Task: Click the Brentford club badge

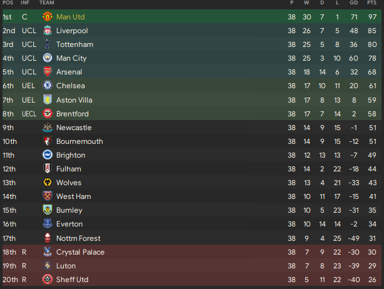Action: 47,114
